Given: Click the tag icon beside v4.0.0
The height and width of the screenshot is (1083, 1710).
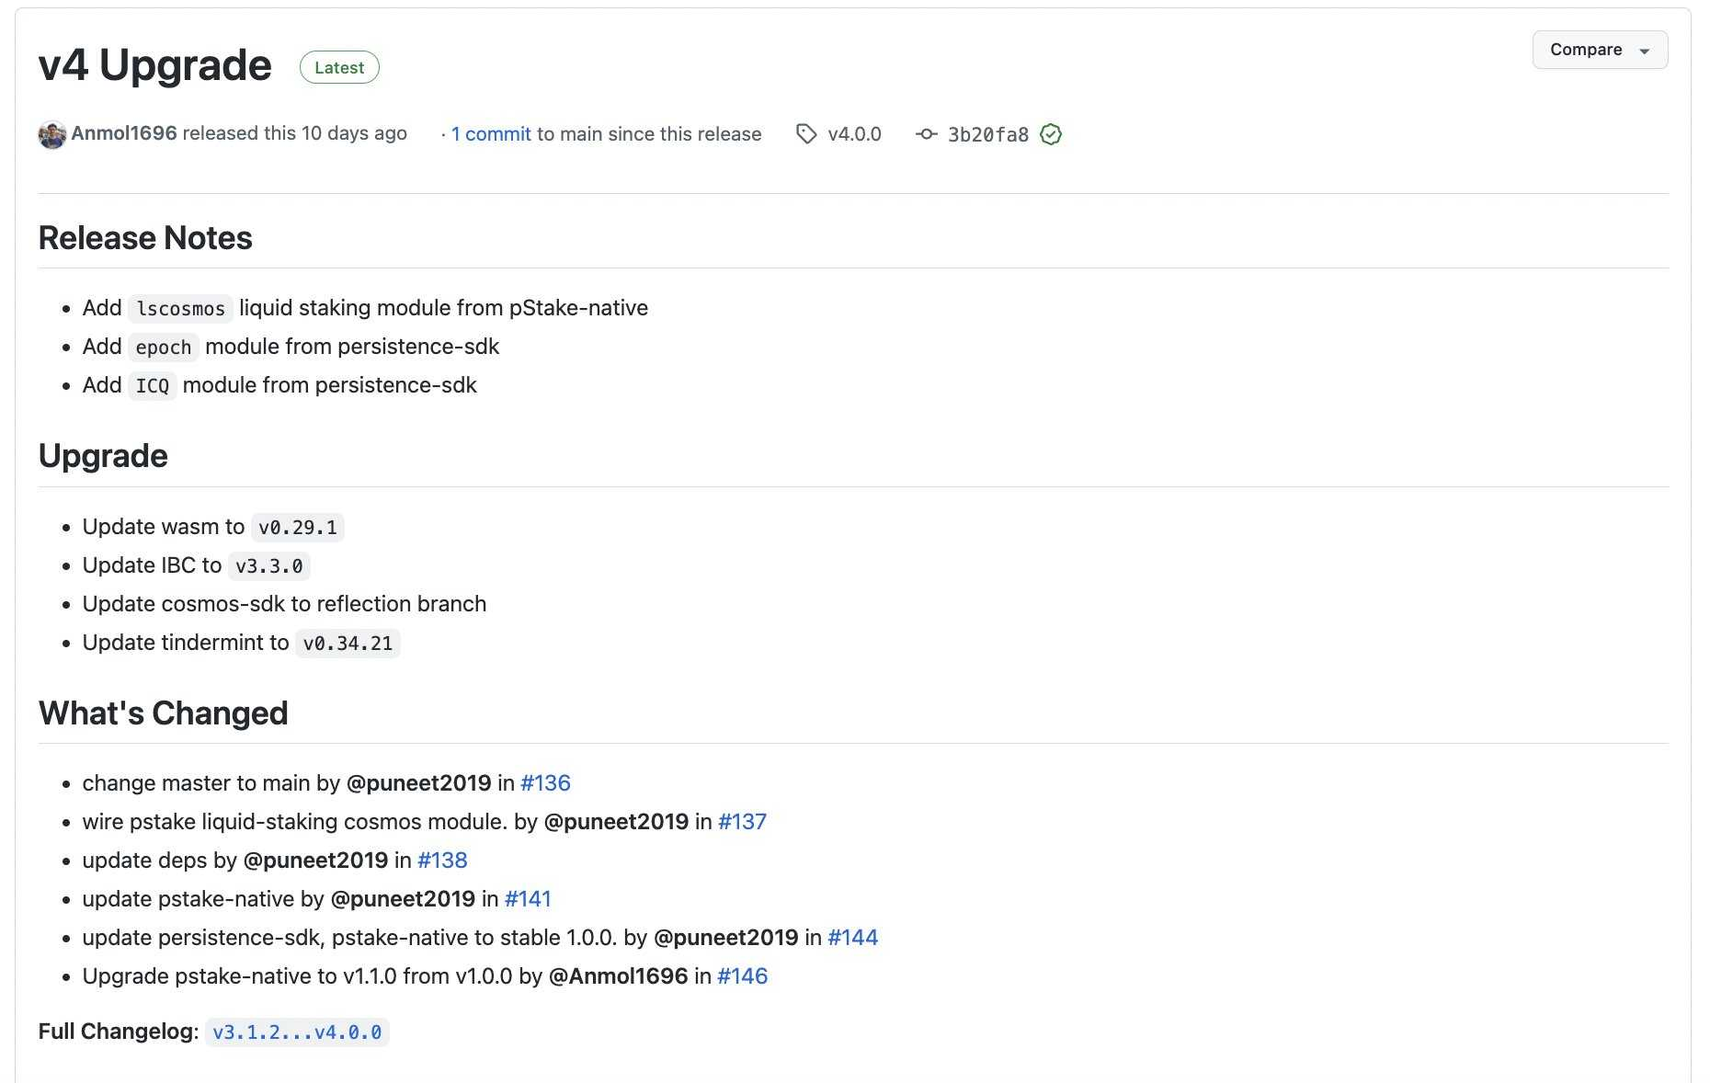Looking at the screenshot, I should 806,134.
